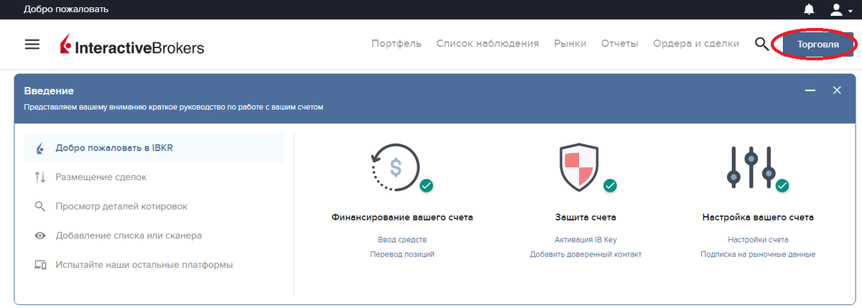Close the Введение panel

[x=837, y=90]
